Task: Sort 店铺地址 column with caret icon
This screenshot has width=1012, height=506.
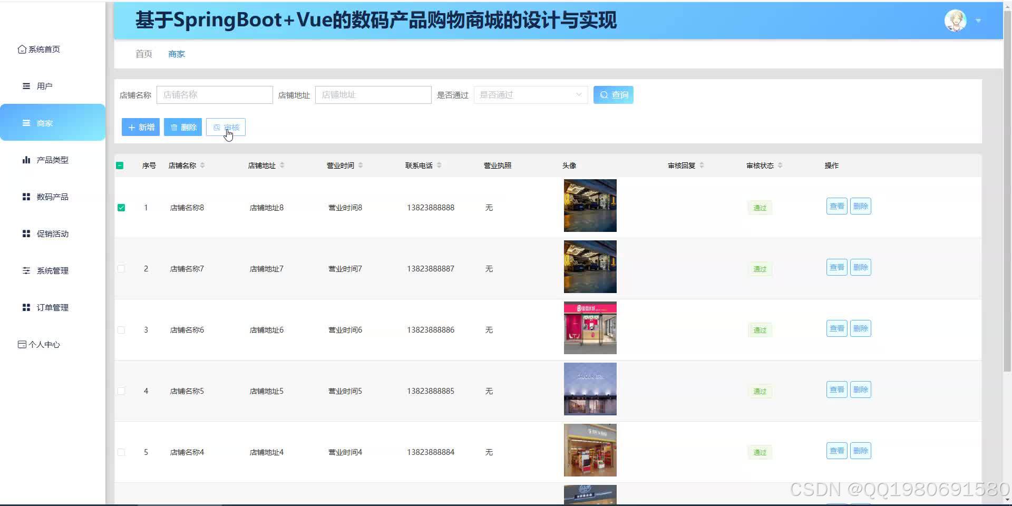Action: click(282, 166)
